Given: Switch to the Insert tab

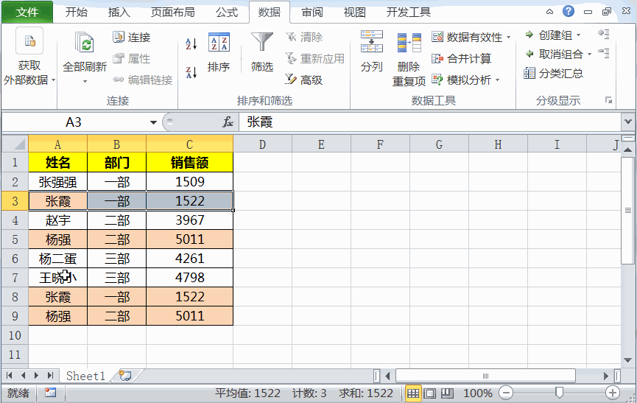Looking at the screenshot, I should point(119,13).
